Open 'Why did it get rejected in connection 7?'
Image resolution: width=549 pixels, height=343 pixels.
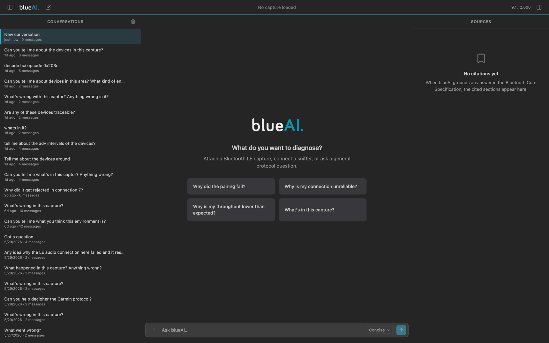71,192
